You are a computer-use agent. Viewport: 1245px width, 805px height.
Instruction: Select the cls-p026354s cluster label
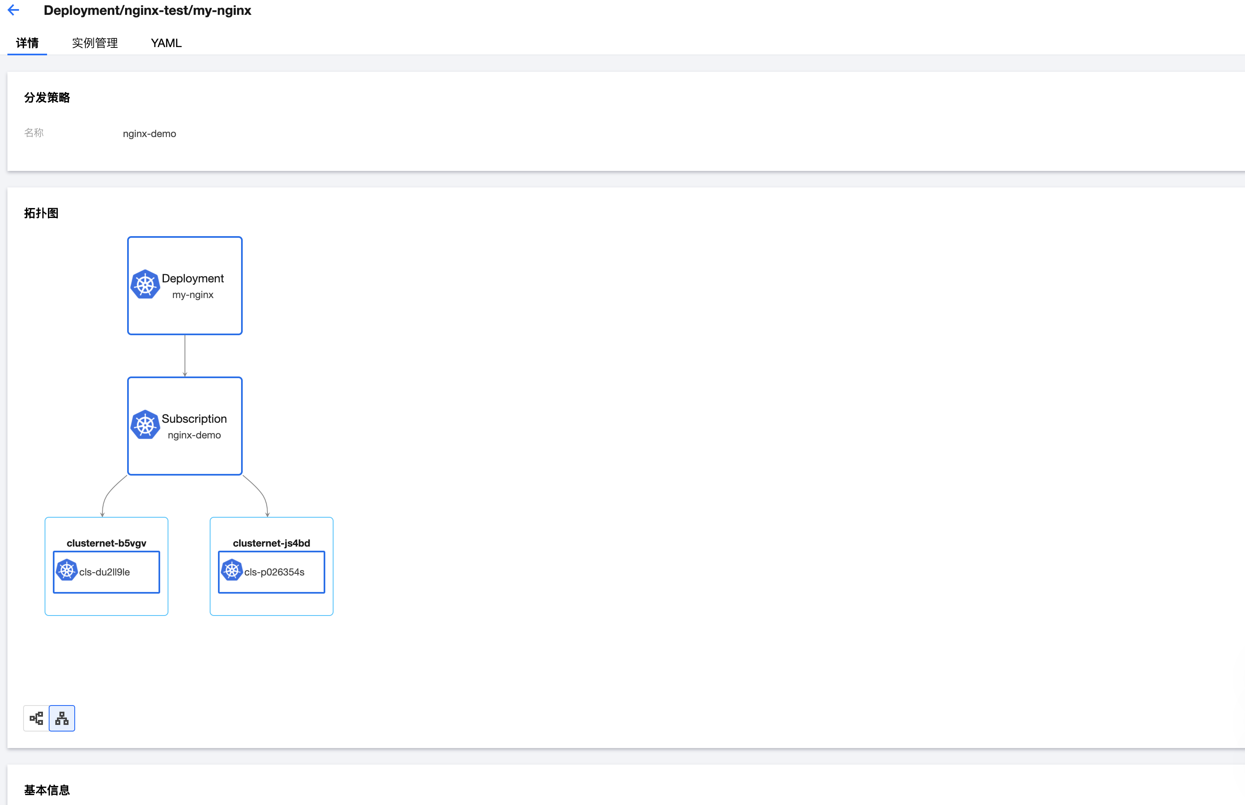[275, 573]
